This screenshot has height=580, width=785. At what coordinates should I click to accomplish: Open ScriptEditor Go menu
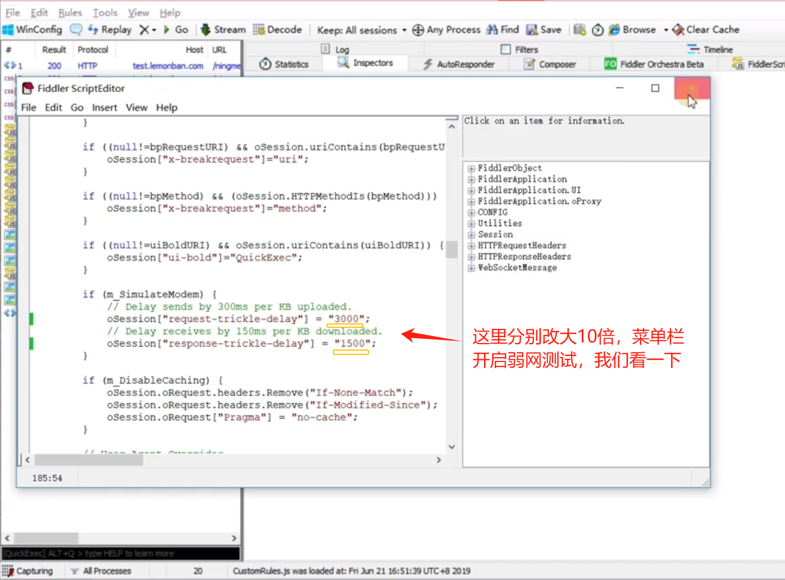click(x=77, y=108)
